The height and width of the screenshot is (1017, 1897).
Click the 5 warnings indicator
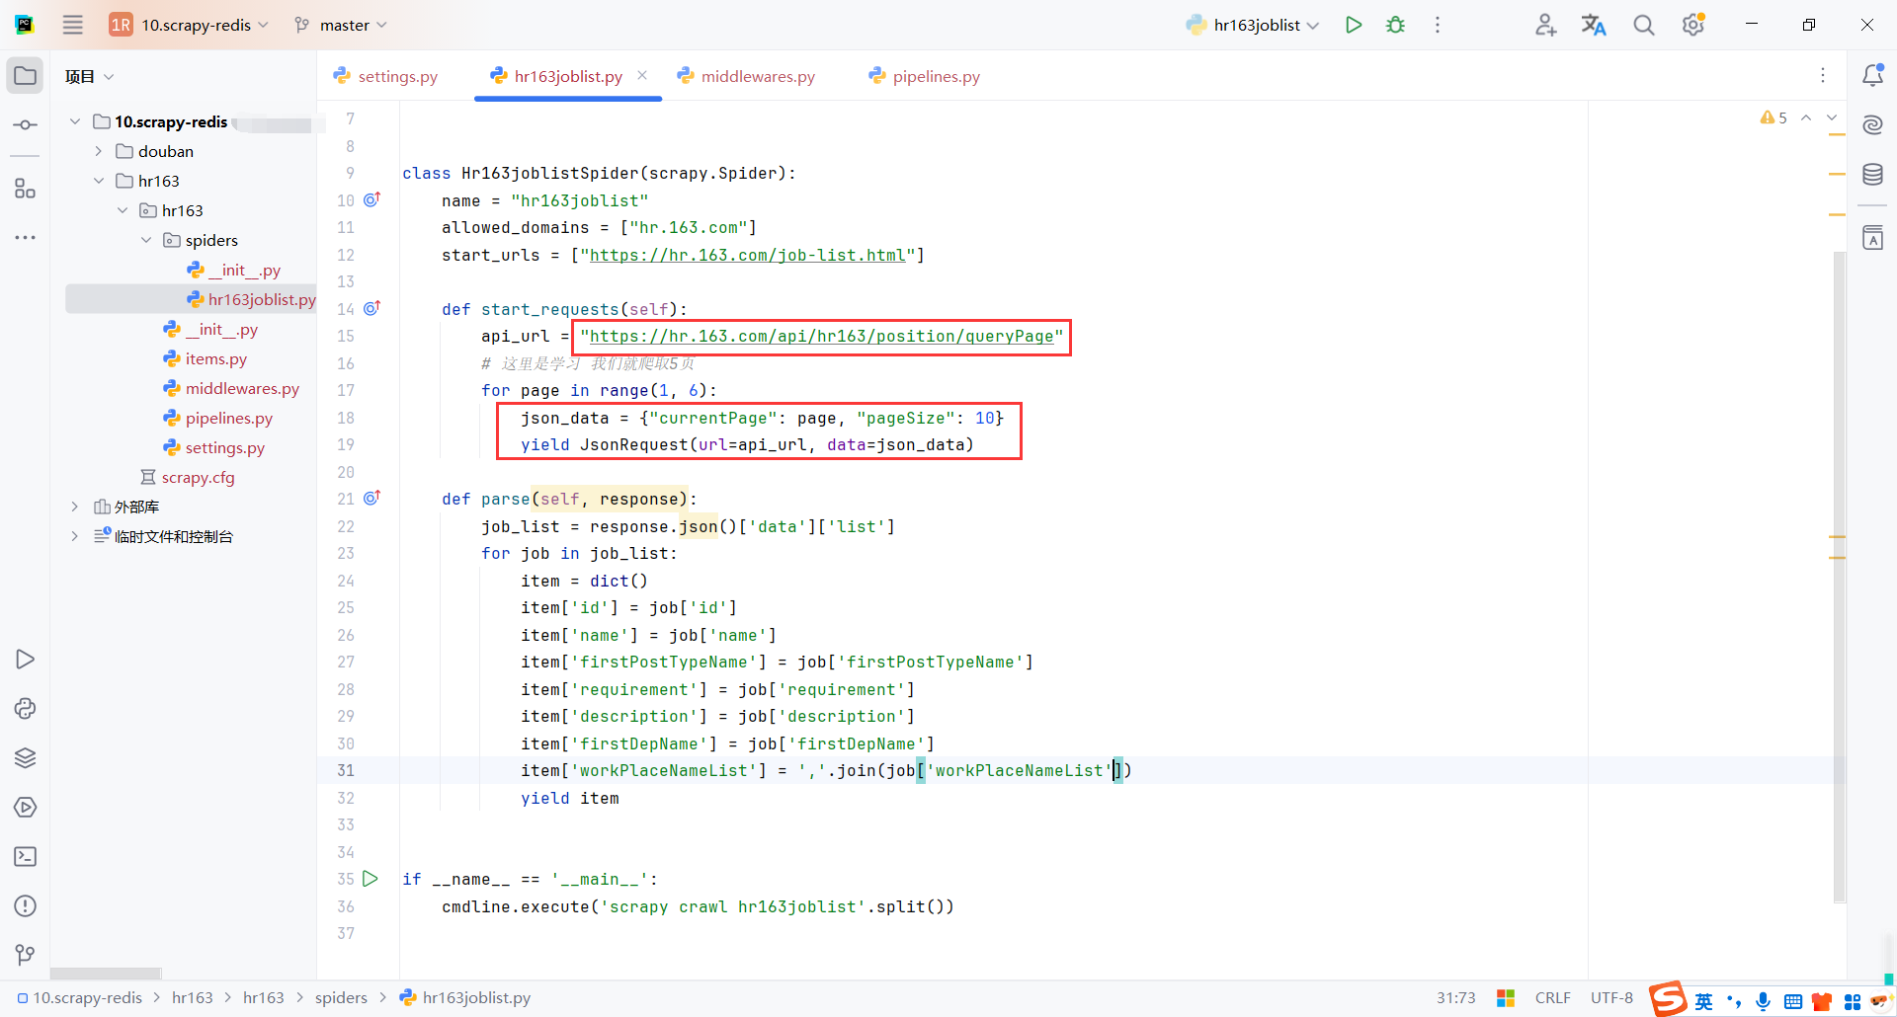coord(1773,117)
